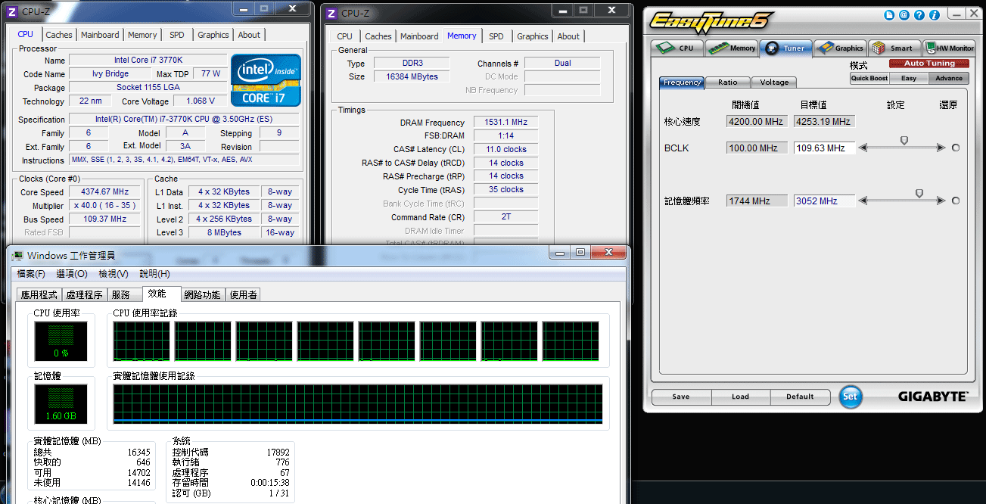Click the memory frequency slider decrease arrow

863,201
